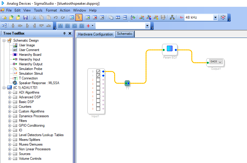
Task: Switch to Hardware Configuration tab
Action: (x=95, y=34)
